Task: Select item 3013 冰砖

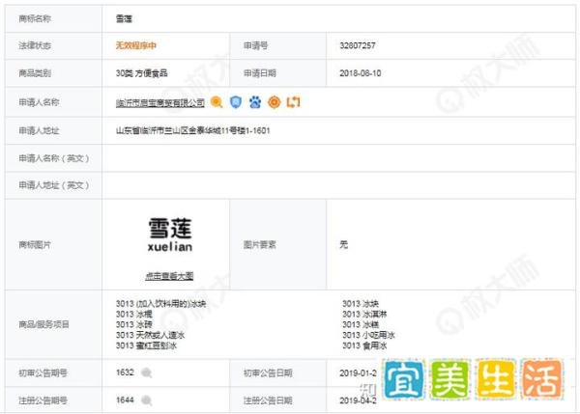Action: tap(134, 324)
